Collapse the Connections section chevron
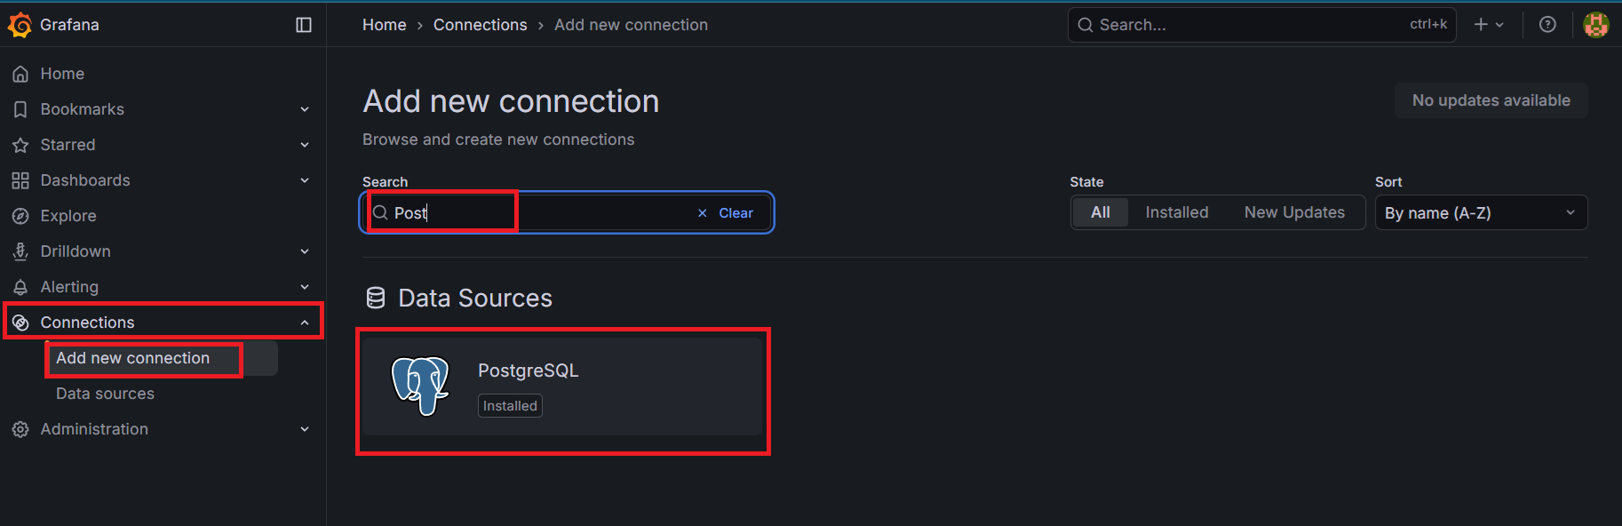The image size is (1622, 526). [x=305, y=323]
